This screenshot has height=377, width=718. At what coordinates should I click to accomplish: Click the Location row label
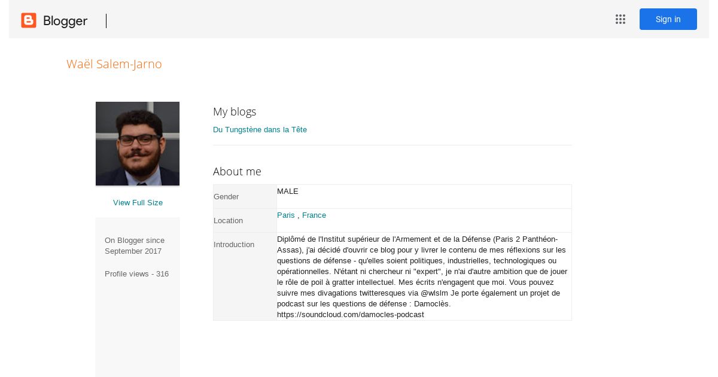(228, 221)
